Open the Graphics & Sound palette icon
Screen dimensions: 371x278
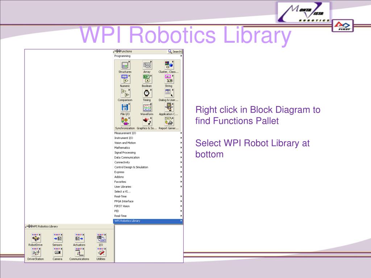click(147, 121)
